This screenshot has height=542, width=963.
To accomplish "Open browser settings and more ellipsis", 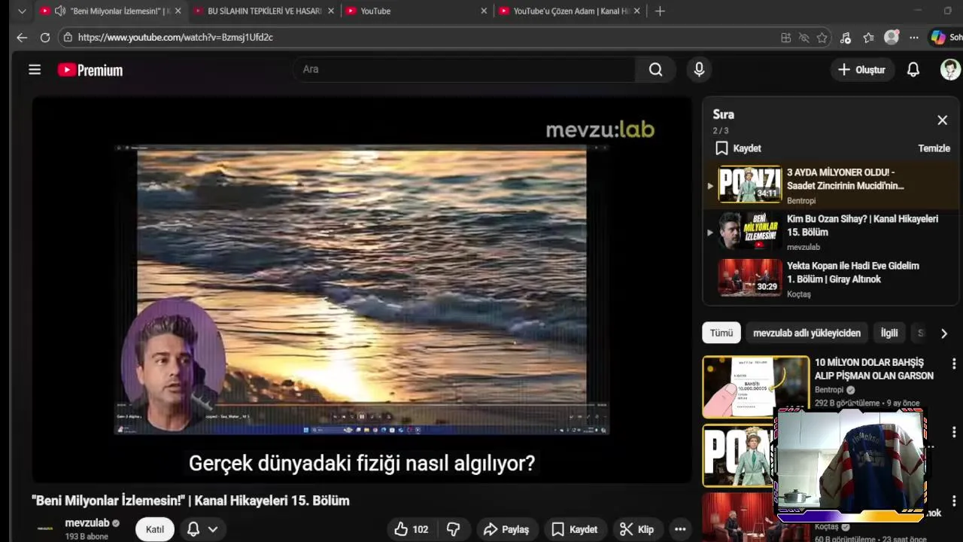I will (913, 38).
